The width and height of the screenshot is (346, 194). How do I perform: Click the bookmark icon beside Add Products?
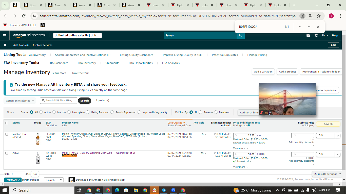[5, 45]
